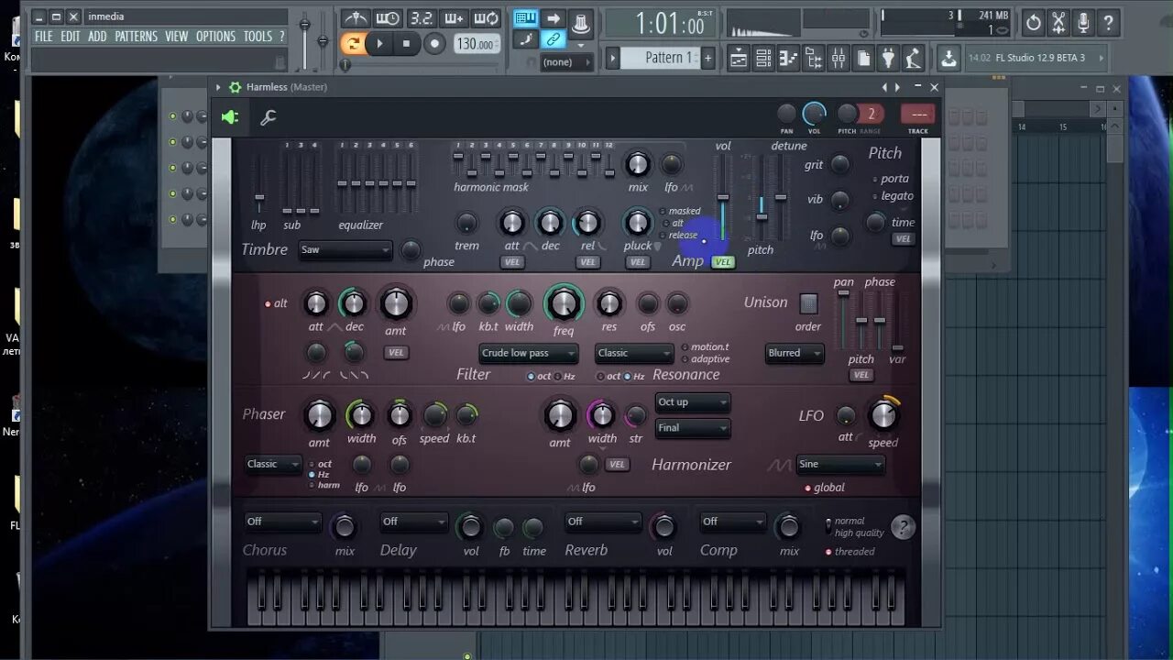Click the scissors audio editor icon

(1058, 23)
